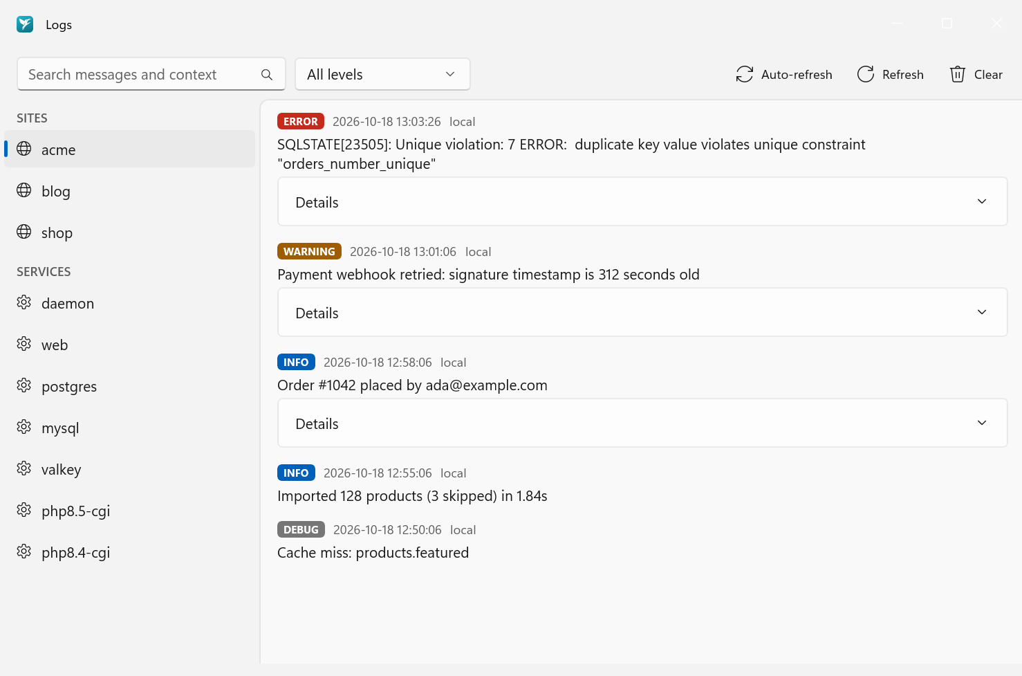Click the globe icon beside acme
Viewport: 1022px width, 676px height.
(x=24, y=149)
